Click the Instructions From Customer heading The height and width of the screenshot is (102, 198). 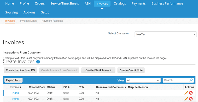pos(22,52)
